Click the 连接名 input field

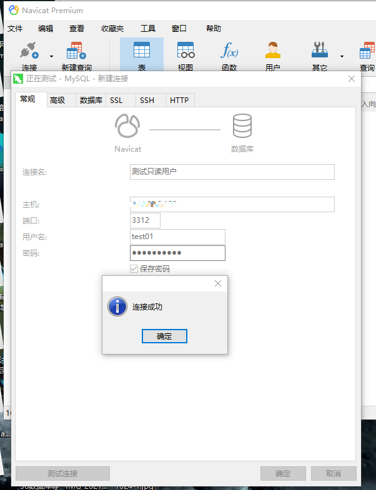pos(232,172)
